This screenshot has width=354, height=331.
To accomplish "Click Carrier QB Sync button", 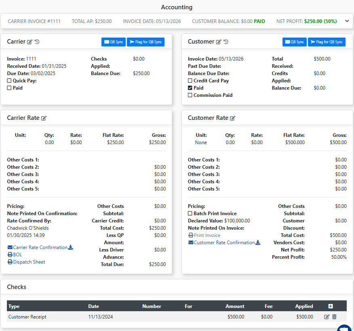I will point(114,42).
